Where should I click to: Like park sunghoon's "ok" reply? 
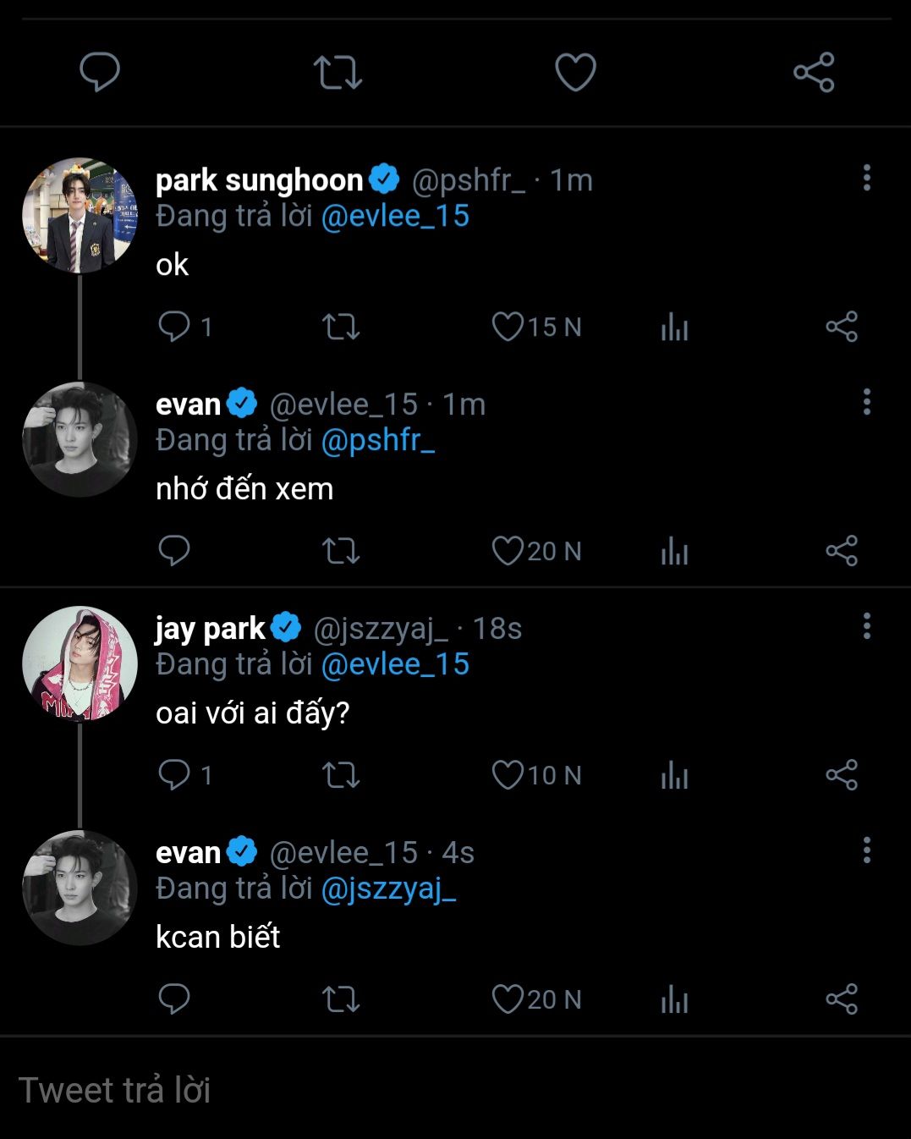[x=508, y=327]
